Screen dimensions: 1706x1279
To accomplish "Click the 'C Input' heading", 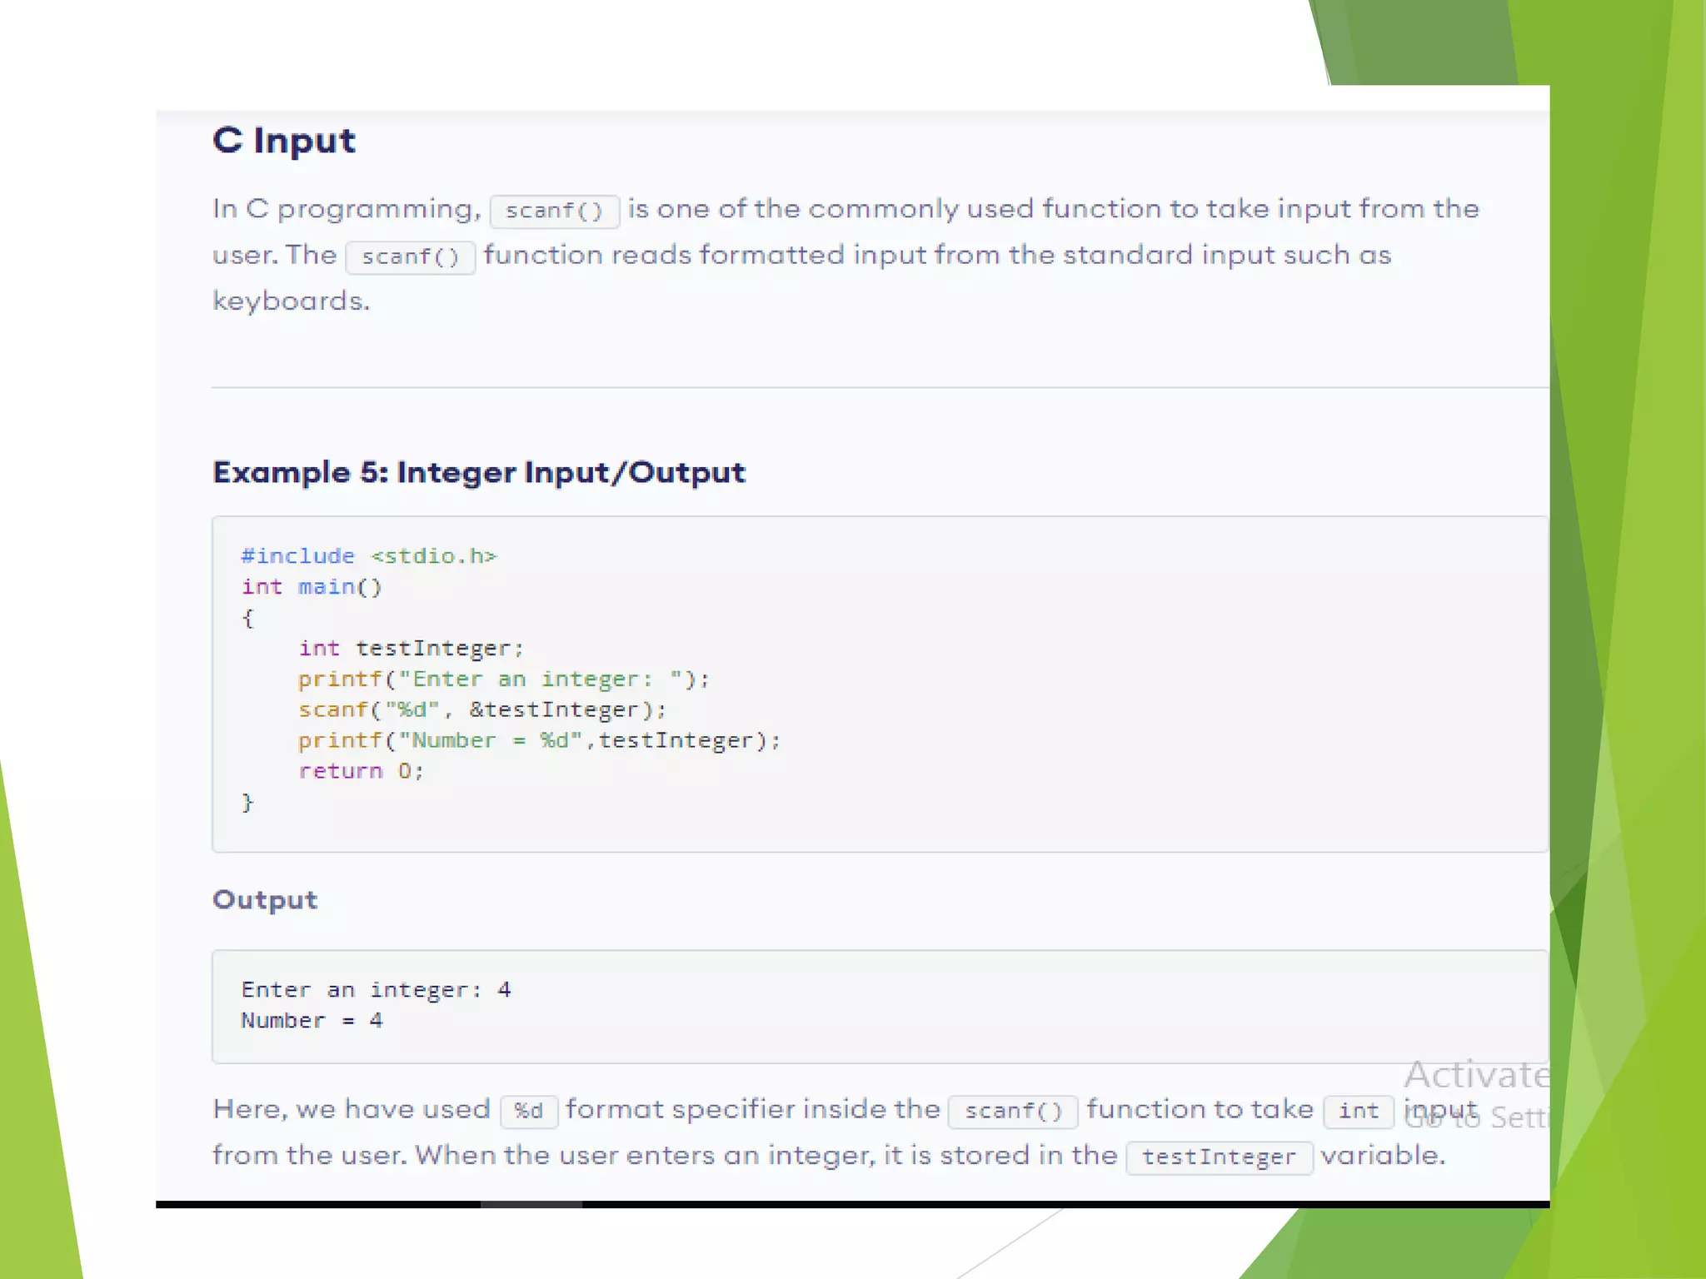I will (284, 141).
